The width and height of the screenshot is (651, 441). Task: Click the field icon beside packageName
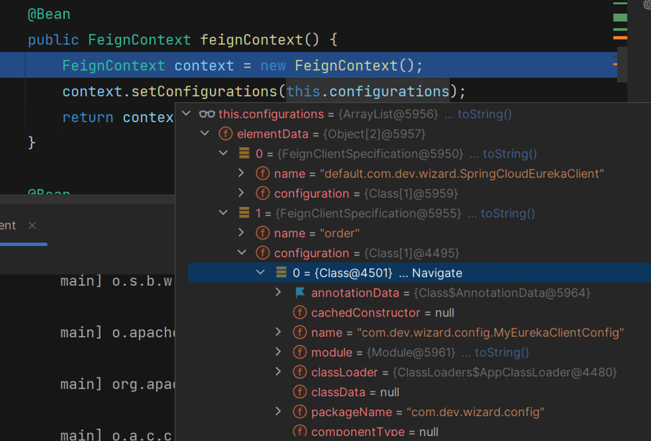300,412
